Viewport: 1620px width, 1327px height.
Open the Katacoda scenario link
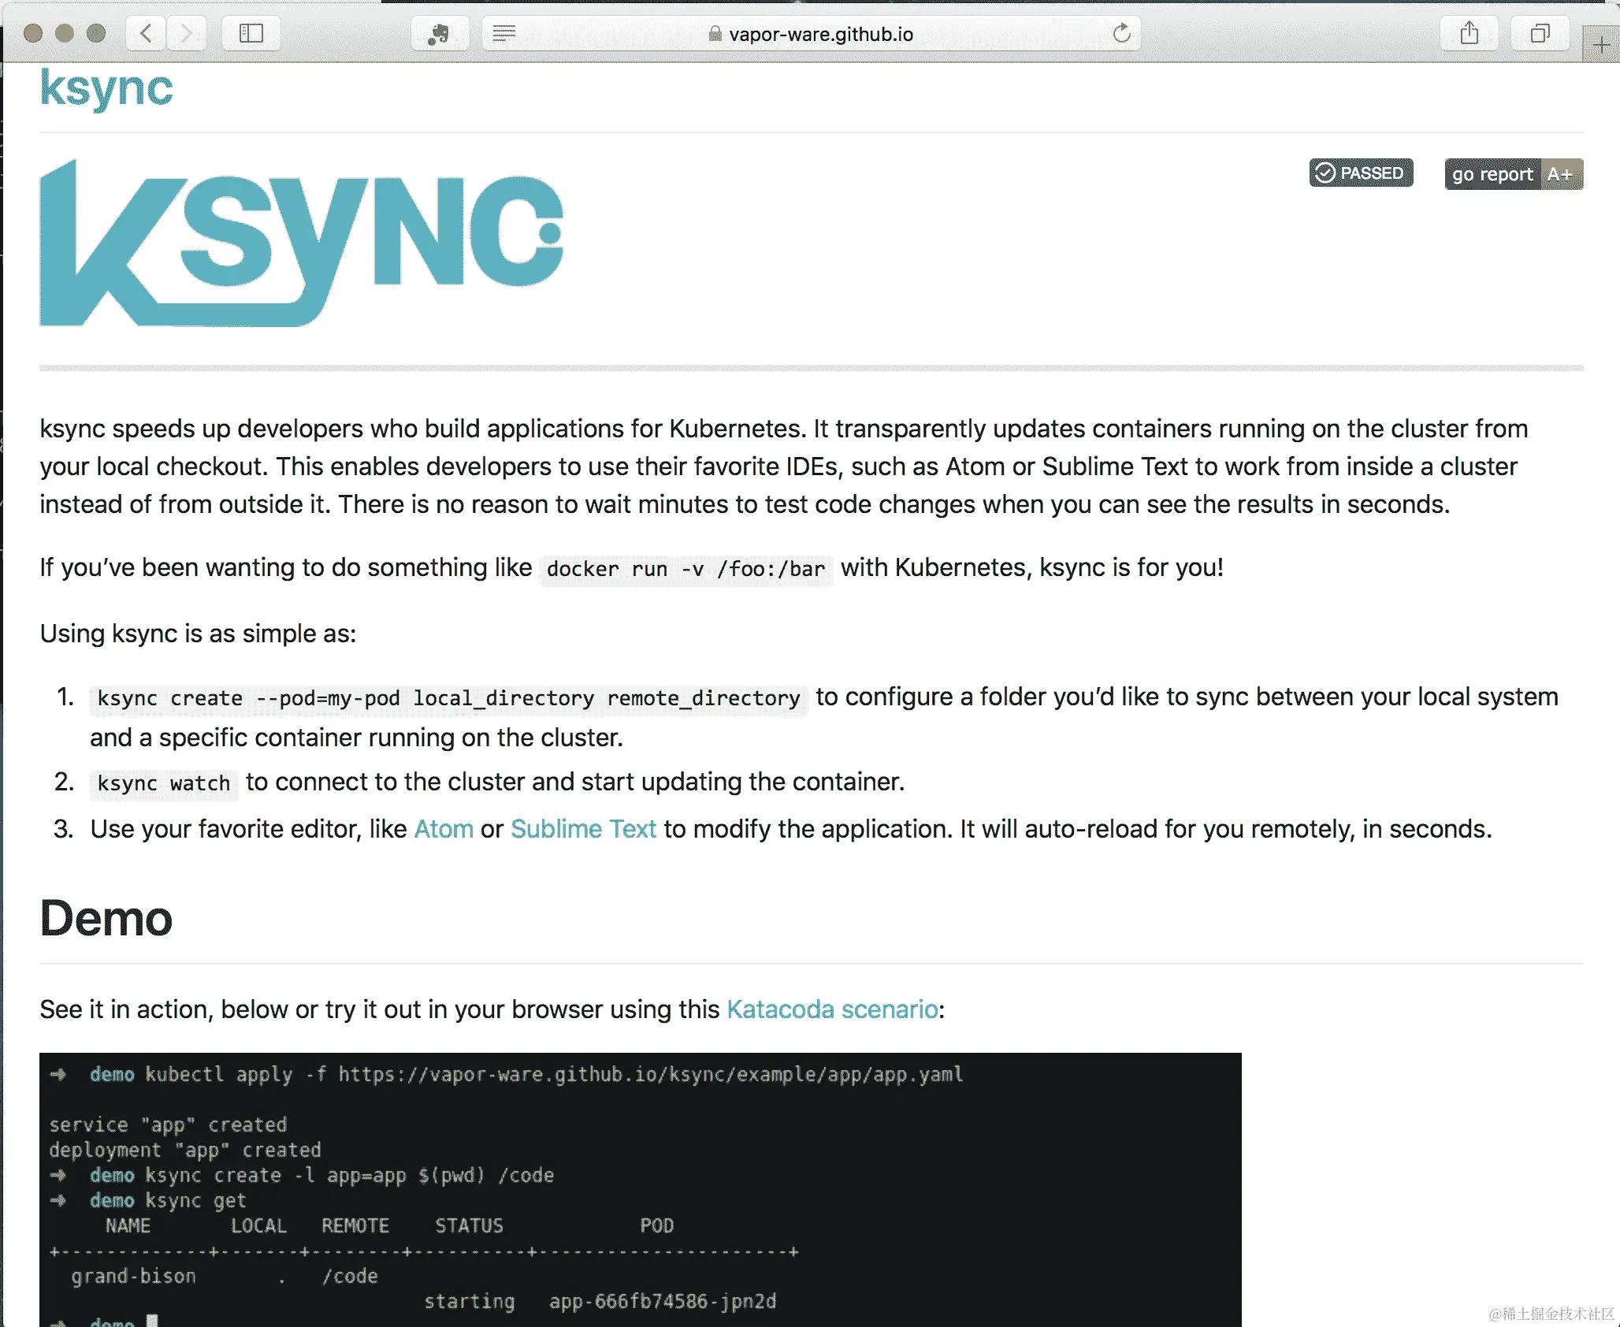(x=832, y=1009)
